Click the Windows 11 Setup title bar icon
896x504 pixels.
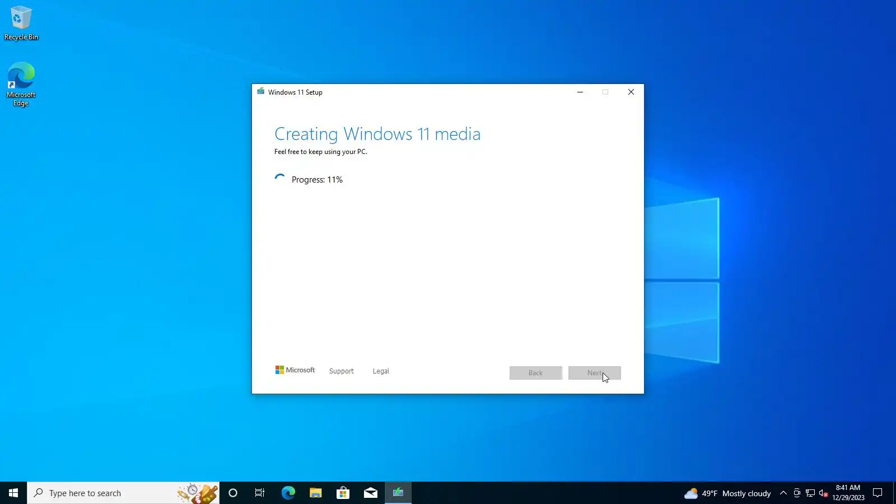[x=261, y=92]
